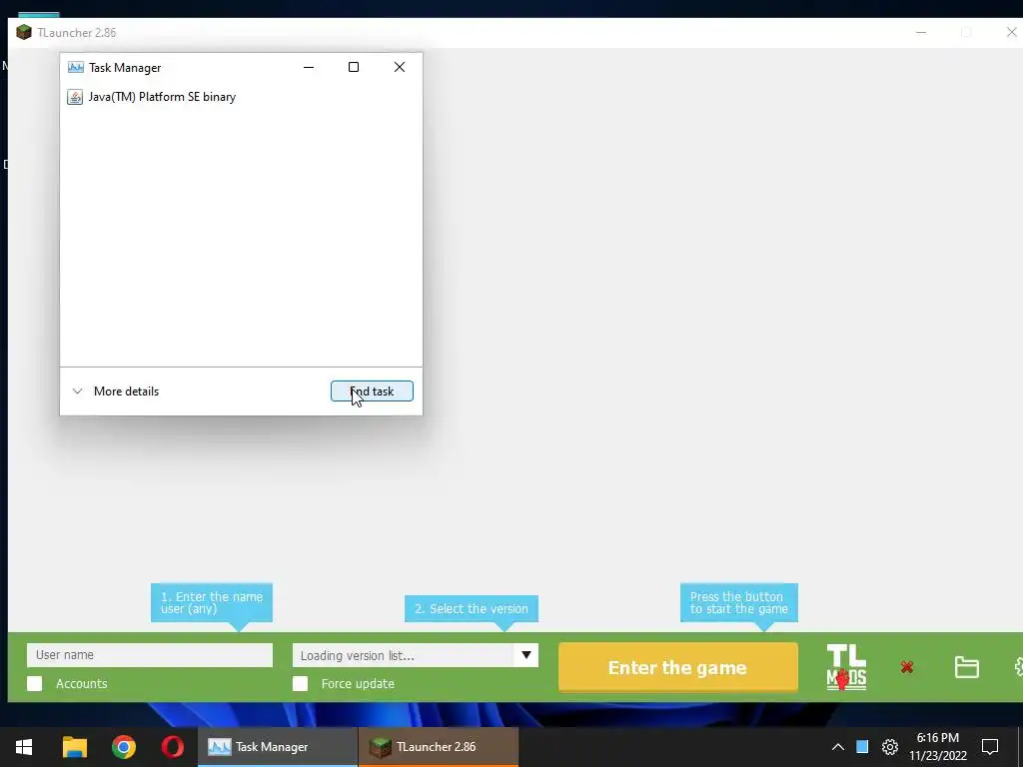Image resolution: width=1023 pixels, height=767 pixels.
Task: Open the folder icon in TLauncher bar
Action: tap(966, 667)
